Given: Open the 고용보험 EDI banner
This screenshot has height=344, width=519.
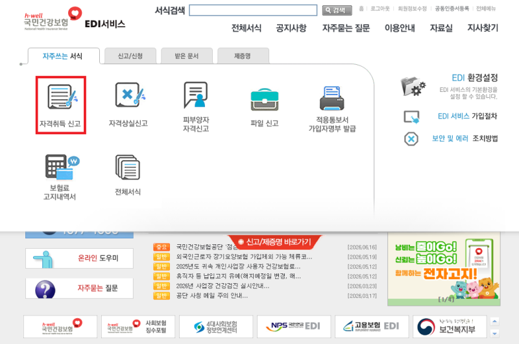Looking at the screenshot, I should coord(372,327).
